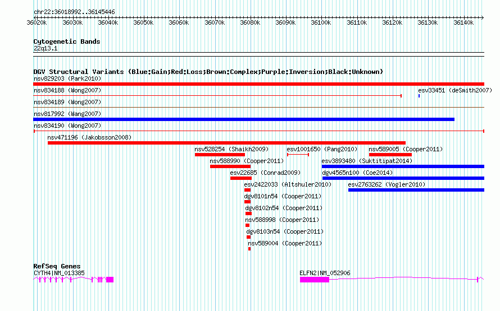
Task: Open the dgv4565n100 (Coe2014) label
Action: click(357, 173)
